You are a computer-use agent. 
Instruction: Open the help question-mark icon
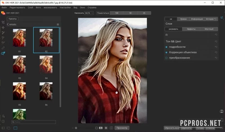tap(3, 121)
